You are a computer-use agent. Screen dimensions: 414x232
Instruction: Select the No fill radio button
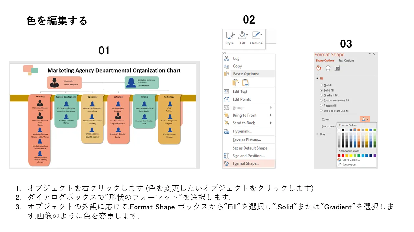click(x=321, y=85)
